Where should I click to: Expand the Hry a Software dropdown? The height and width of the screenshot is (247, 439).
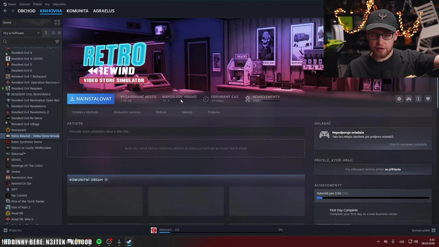tap(21, 33)
